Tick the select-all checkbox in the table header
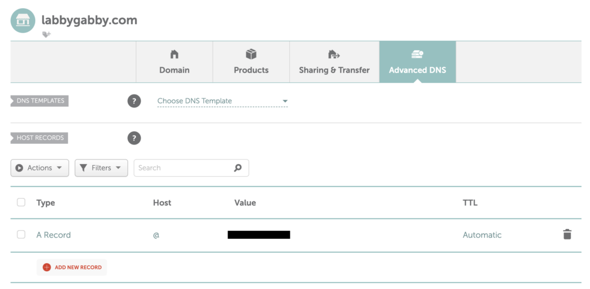 (21, 203)
